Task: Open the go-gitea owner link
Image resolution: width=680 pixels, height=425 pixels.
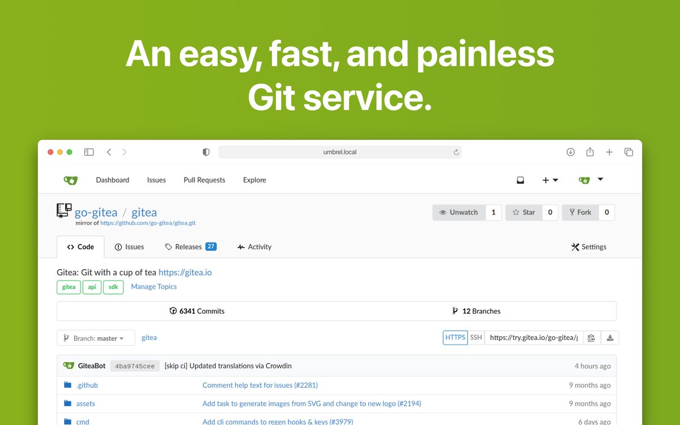Action: click(x=96, y=212)
